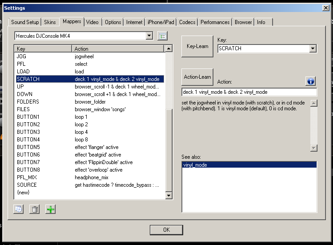Click the disc icon below the key list
Viewport: 333px width, 245px height.
(18, 209)
